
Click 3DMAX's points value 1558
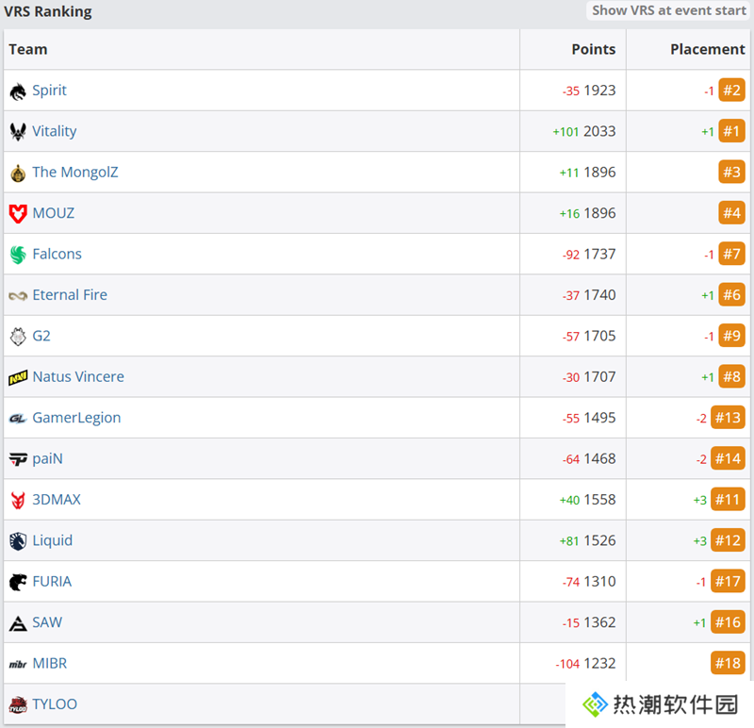[x=599, y=499]
